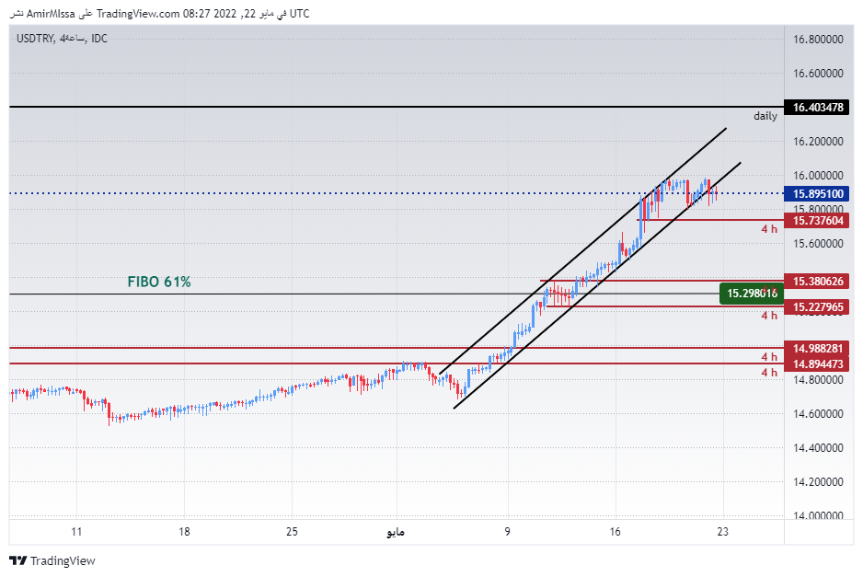863x577 pixels.
Task: Click the '4 h' label below 15.227965
Action: [x=769, y=316]
